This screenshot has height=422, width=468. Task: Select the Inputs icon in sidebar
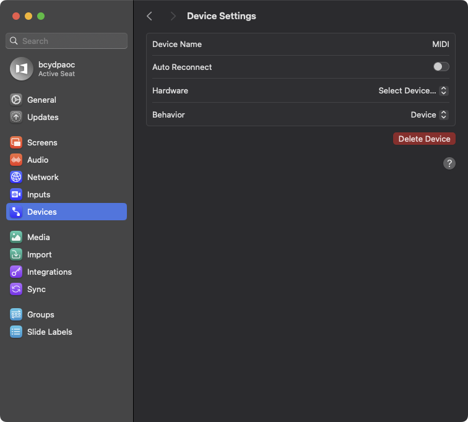click(x=16, y=194)
